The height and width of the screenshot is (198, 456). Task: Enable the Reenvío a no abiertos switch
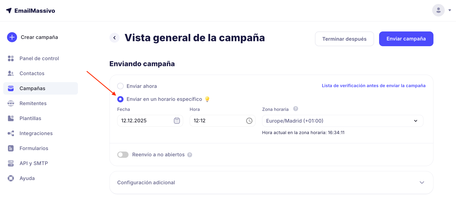123,155
